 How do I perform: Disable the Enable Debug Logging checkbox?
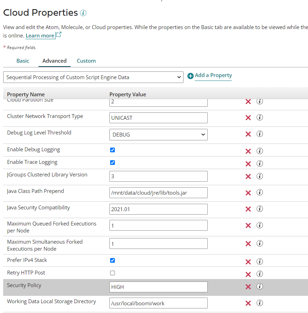tap(113, 150)
